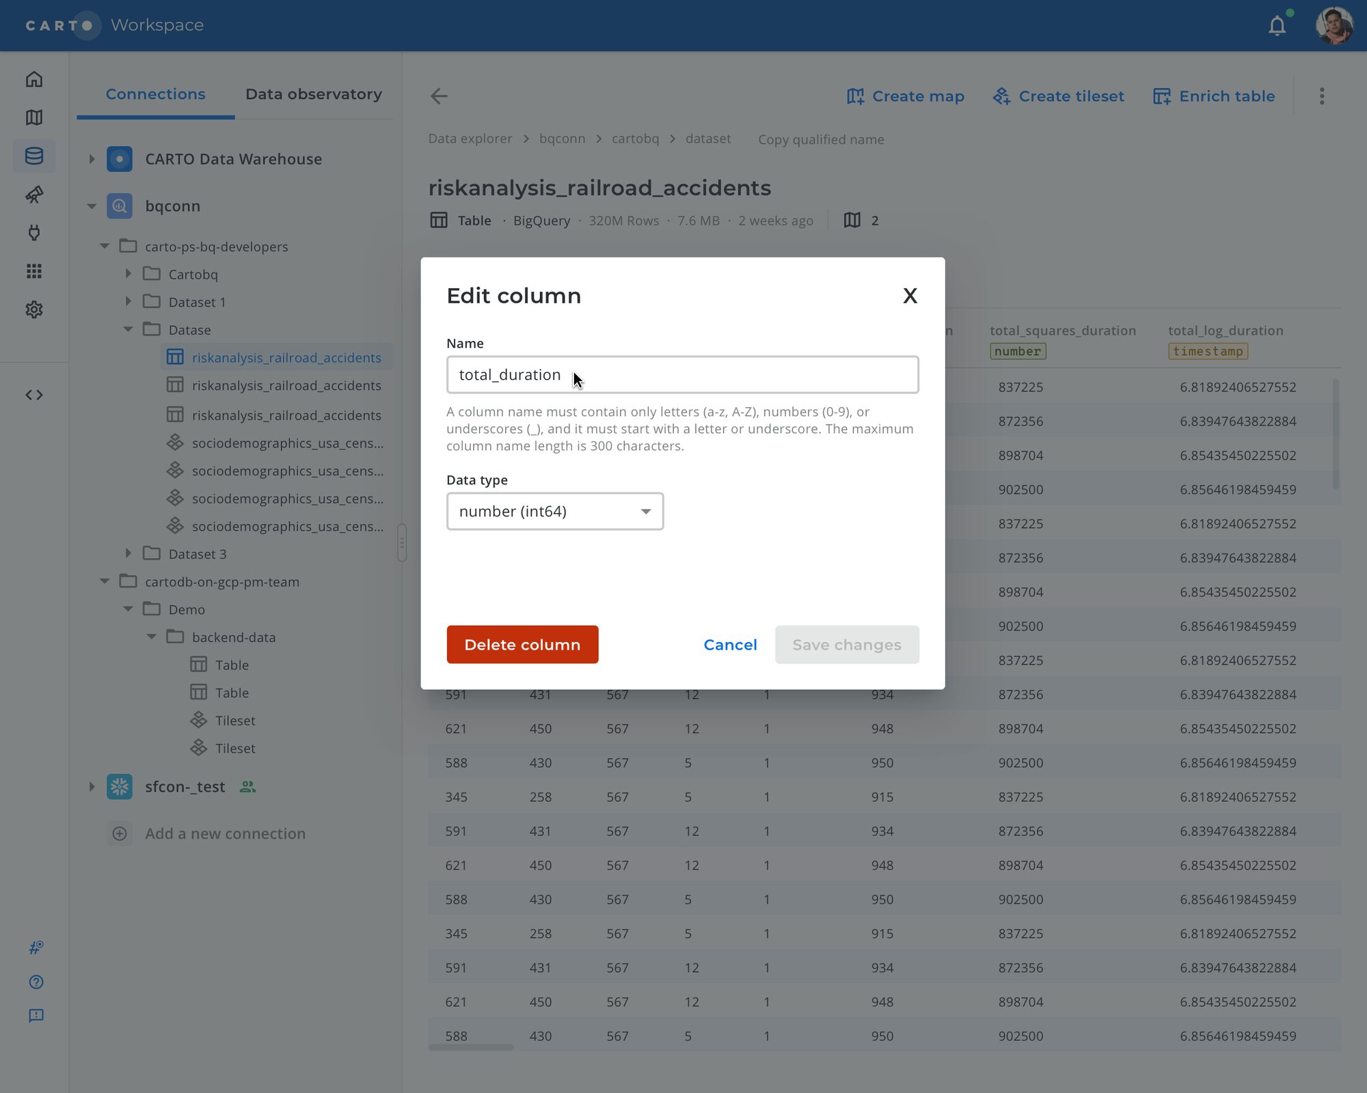
Task: Open the Workflows telescope icon in sidebar
Action: (x=34, y=195)
